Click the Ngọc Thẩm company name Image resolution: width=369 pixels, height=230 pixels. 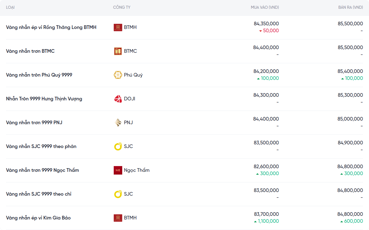pyautogui.click(x=137, y=170)
